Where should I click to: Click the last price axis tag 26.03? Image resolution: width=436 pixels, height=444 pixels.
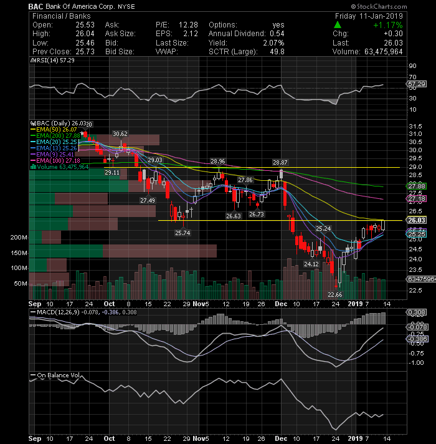(x=417, y=220)
